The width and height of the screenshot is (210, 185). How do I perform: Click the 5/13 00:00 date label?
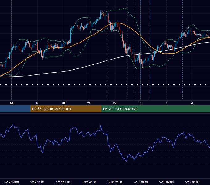click(141, 182)
